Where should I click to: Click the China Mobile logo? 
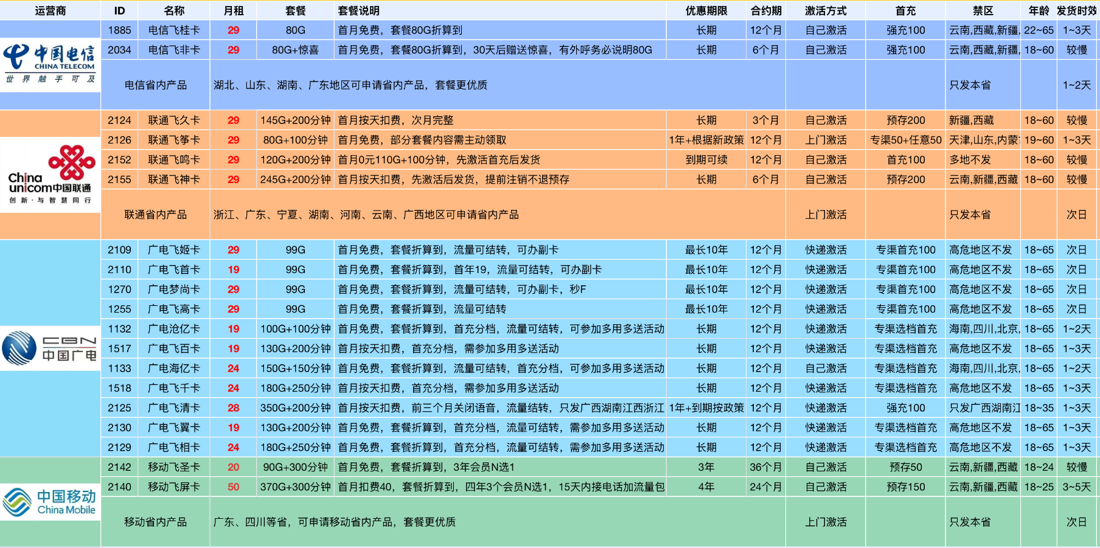(50, 502)
